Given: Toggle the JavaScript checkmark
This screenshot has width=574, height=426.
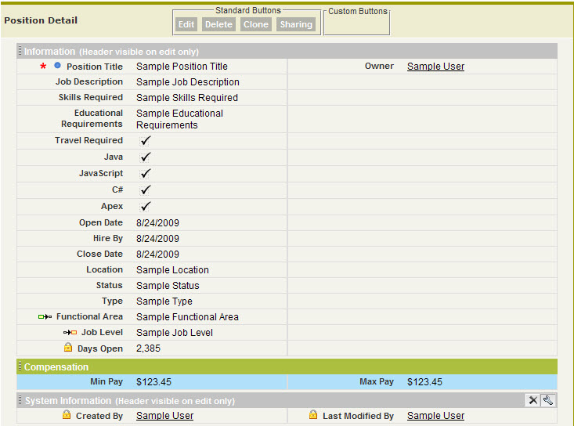Looking at the screenshot, I should (x=146, y=174).
